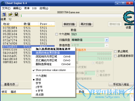
Task: Select address row 0BF0E140
Action: pyautogui.click(x=17, y=62)
